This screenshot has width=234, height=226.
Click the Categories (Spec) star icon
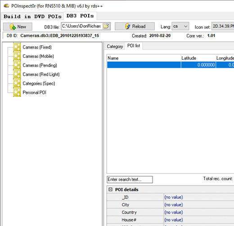click(x=17, y=83)
